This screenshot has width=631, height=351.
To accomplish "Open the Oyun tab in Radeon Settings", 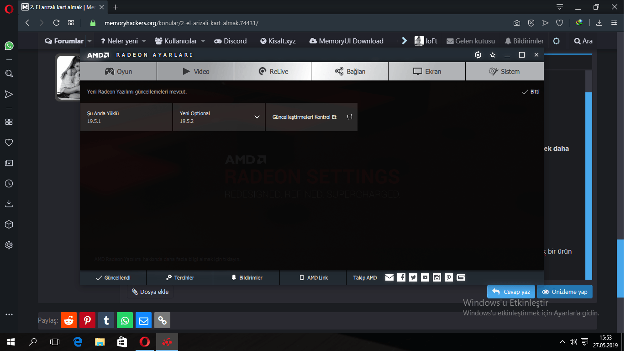I will click(x=118, y=71).
